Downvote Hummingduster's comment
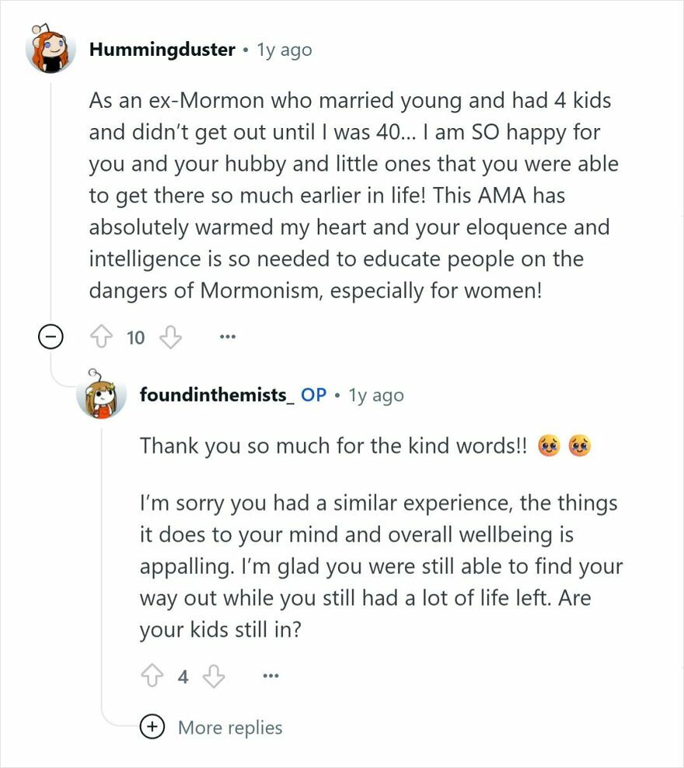The width and height of the screenshot is (684, 768). (169, 337)
